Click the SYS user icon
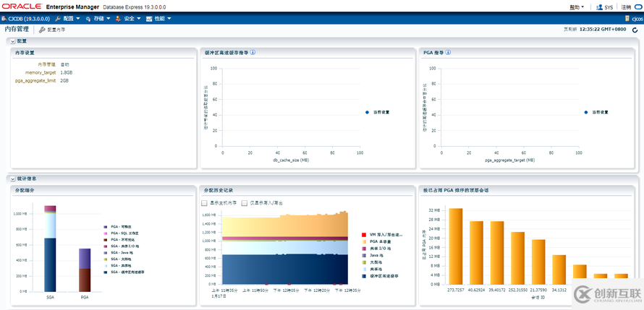Screen dimensions: 644x310 click(599, 7)
